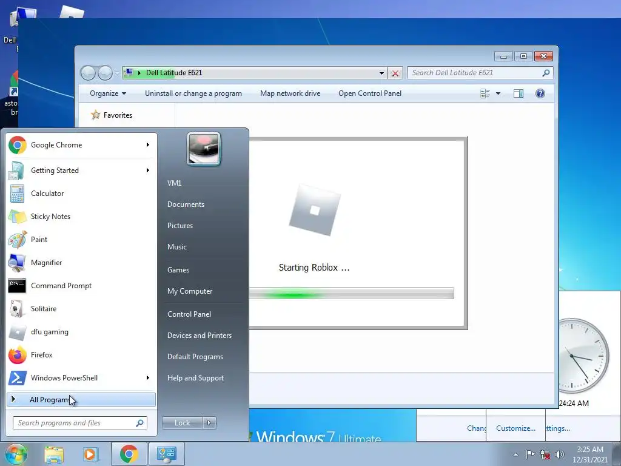Open Firefox from the Start menu
621x466 pixels.
click(x=81, y=354)
